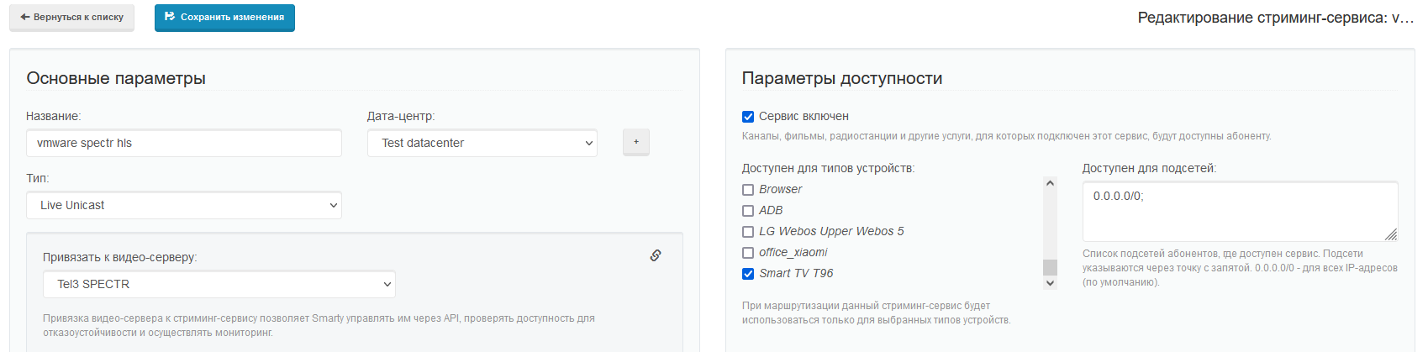The width and height of the screenshot is (1428, 352).
Task: Uncheck the Smart TV T96 checkbox
Action: pos(748,274)
